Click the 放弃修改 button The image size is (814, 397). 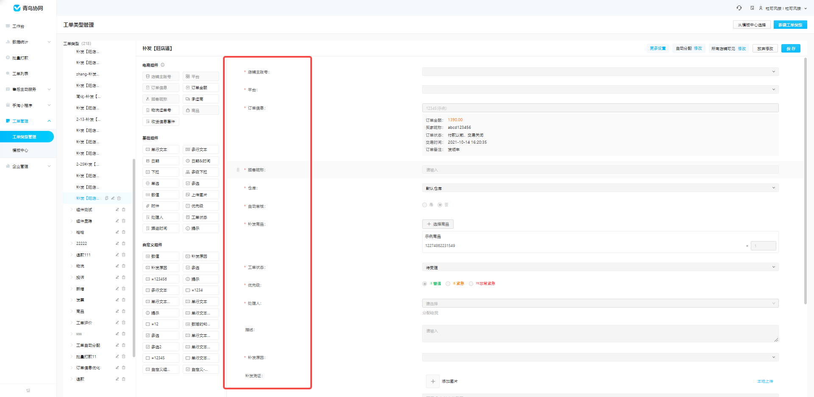[x=765, y=49]
